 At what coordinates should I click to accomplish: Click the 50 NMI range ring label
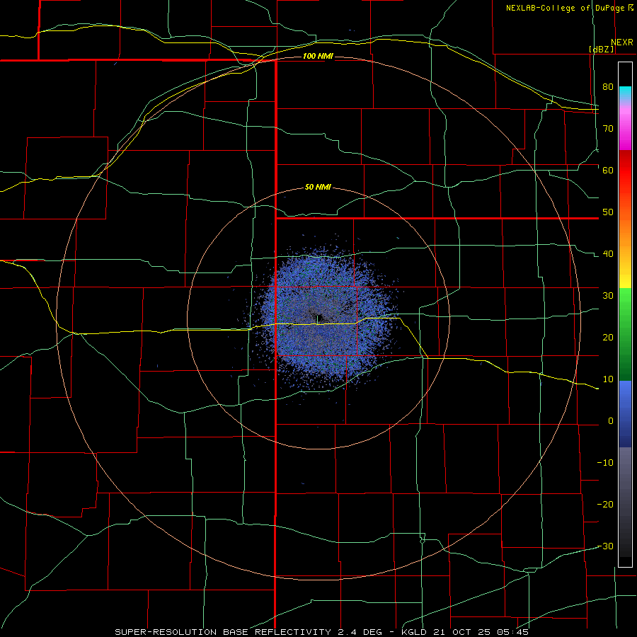318,188
